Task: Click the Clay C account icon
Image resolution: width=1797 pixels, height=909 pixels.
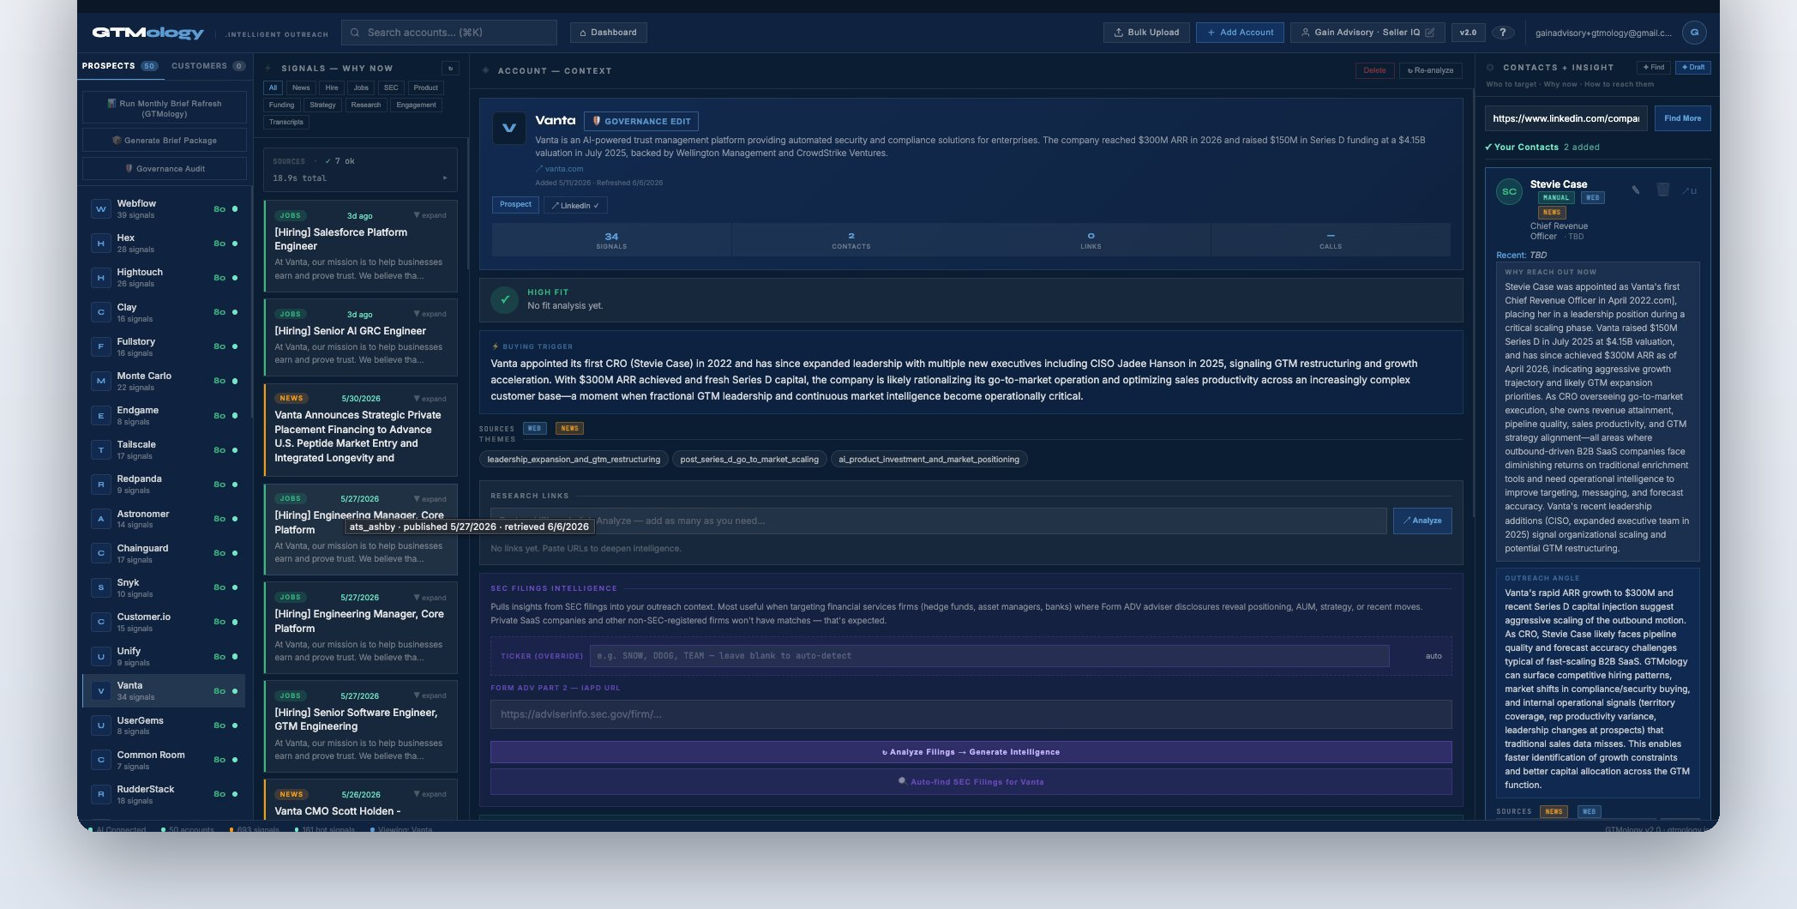Action: (101, 312)
